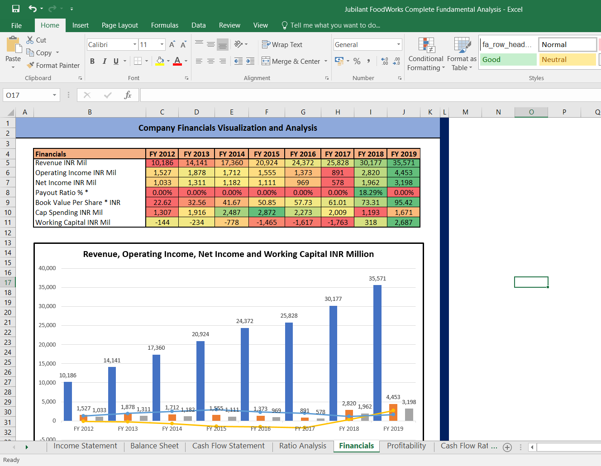Click the Increase Decimal icon
601x466 pixels.
tap(385, 61)
